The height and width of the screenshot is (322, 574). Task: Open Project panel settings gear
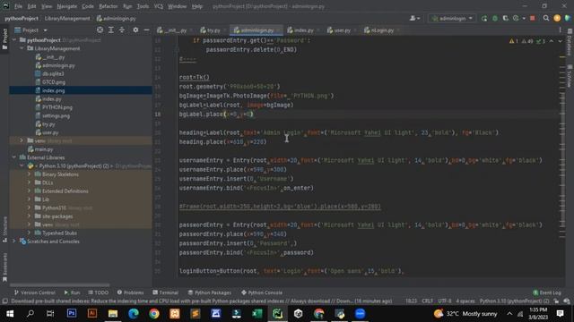click(x=135, y=30)
